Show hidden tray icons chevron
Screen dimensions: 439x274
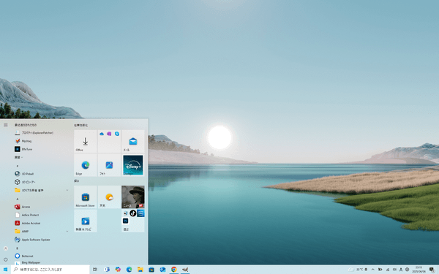click(373, 270)
